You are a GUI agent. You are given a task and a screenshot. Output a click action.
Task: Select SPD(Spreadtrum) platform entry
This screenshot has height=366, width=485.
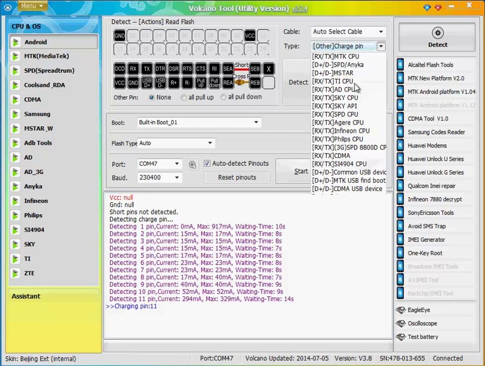54,71
